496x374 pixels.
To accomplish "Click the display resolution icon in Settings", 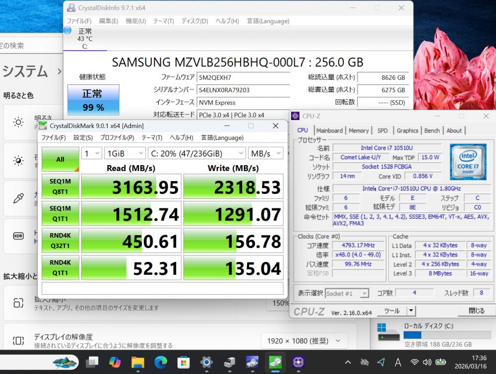I will tap(18, 341).
